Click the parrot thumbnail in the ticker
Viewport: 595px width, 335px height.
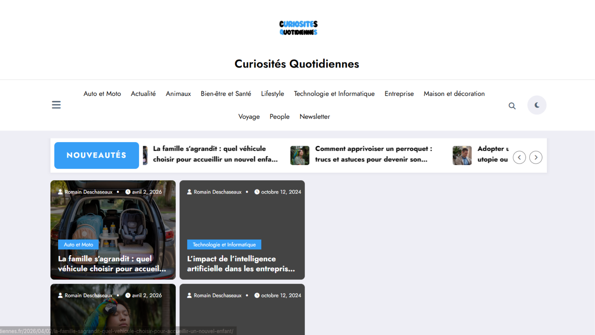click(x=300, y=155)
